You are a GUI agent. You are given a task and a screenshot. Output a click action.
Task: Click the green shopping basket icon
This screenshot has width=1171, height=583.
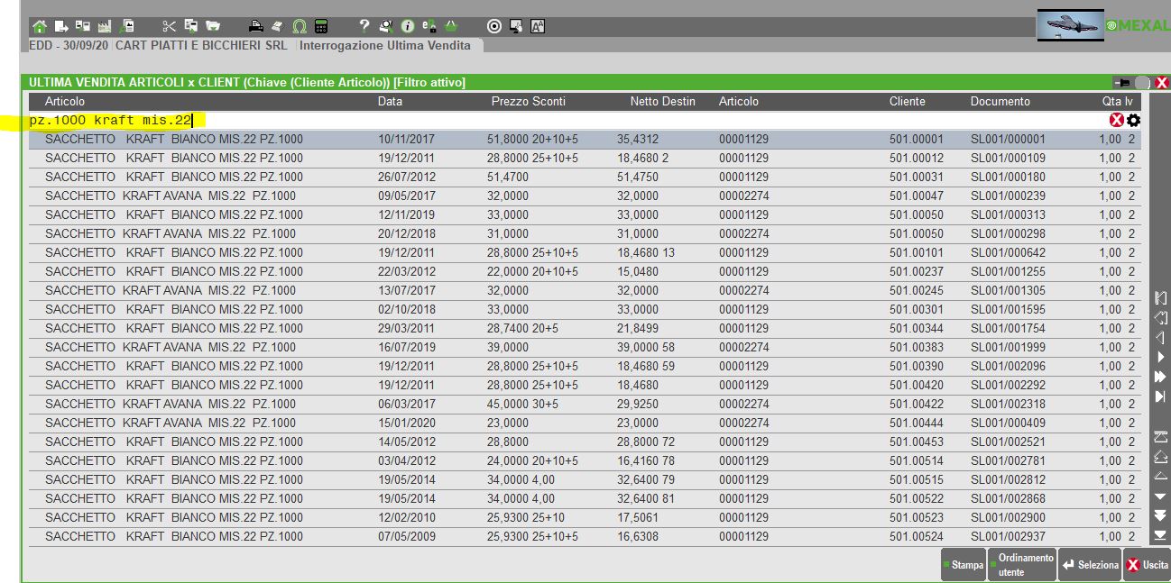451,26
